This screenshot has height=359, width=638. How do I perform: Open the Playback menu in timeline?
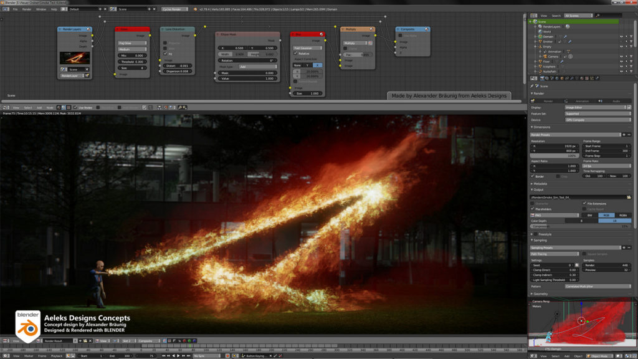pos(57,356)
